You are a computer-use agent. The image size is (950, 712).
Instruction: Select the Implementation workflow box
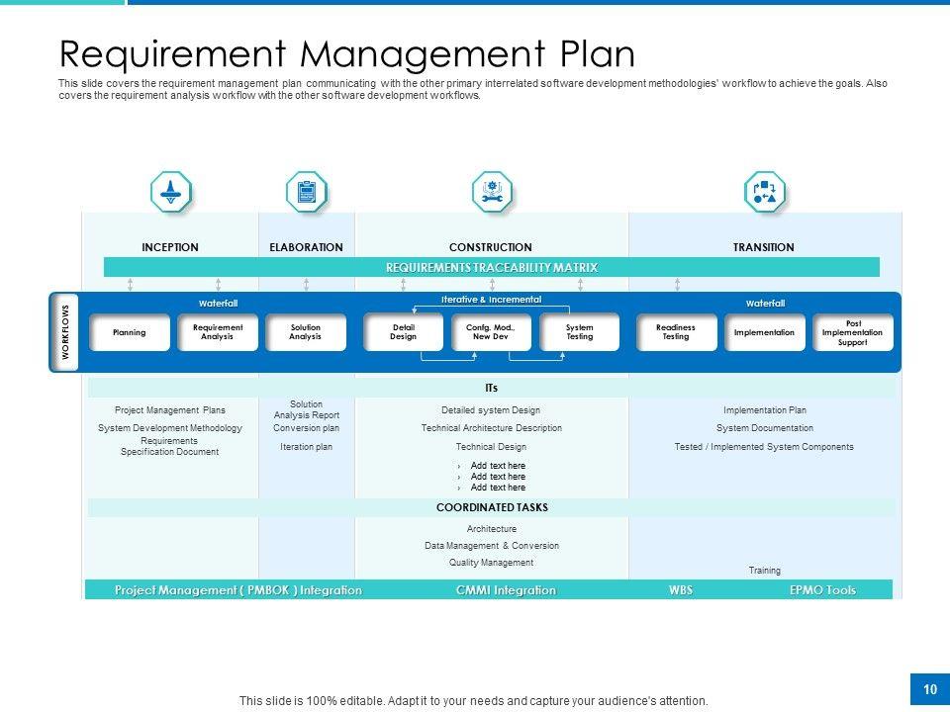[x=765, y=332]
